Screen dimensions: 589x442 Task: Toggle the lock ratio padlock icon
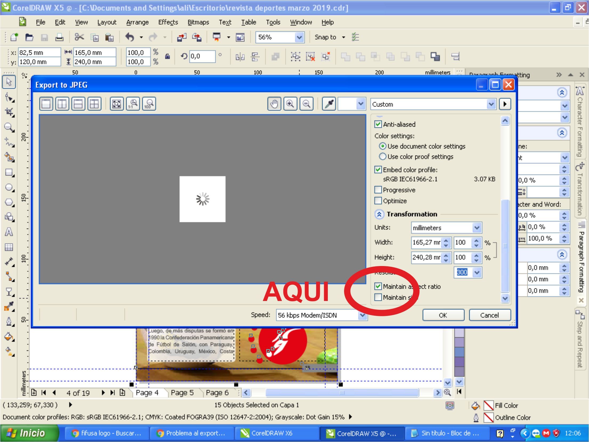coord(167,56)
